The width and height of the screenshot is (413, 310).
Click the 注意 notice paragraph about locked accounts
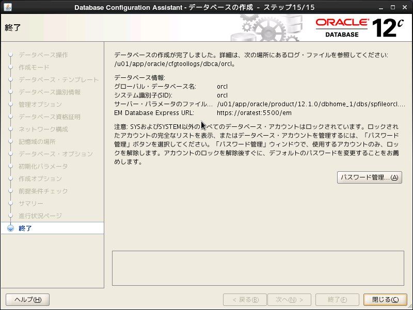(256, 144)
